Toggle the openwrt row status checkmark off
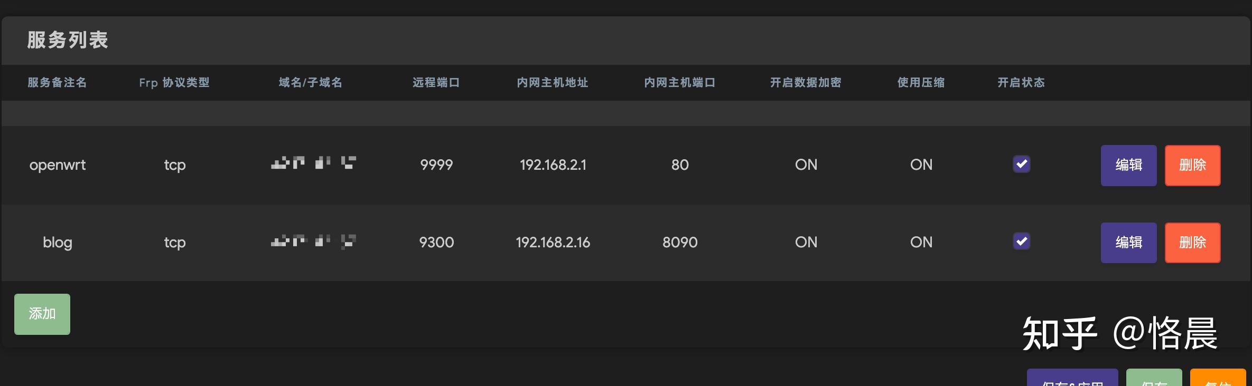 pyautogui.click(x=1022, y=164)
